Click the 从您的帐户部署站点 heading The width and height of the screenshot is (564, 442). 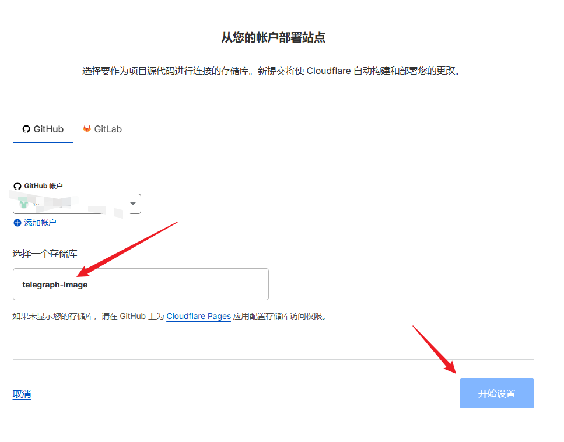click(x=273, y=38)
